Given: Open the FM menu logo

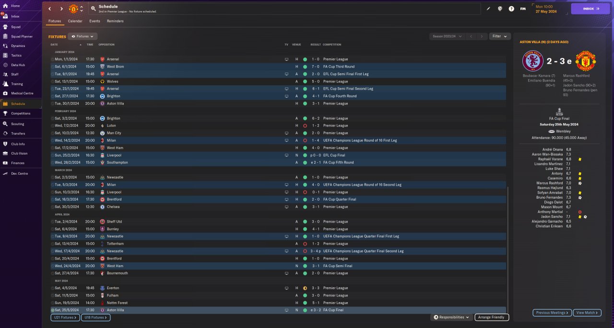Looking at the screenshot, I should 523,9.
